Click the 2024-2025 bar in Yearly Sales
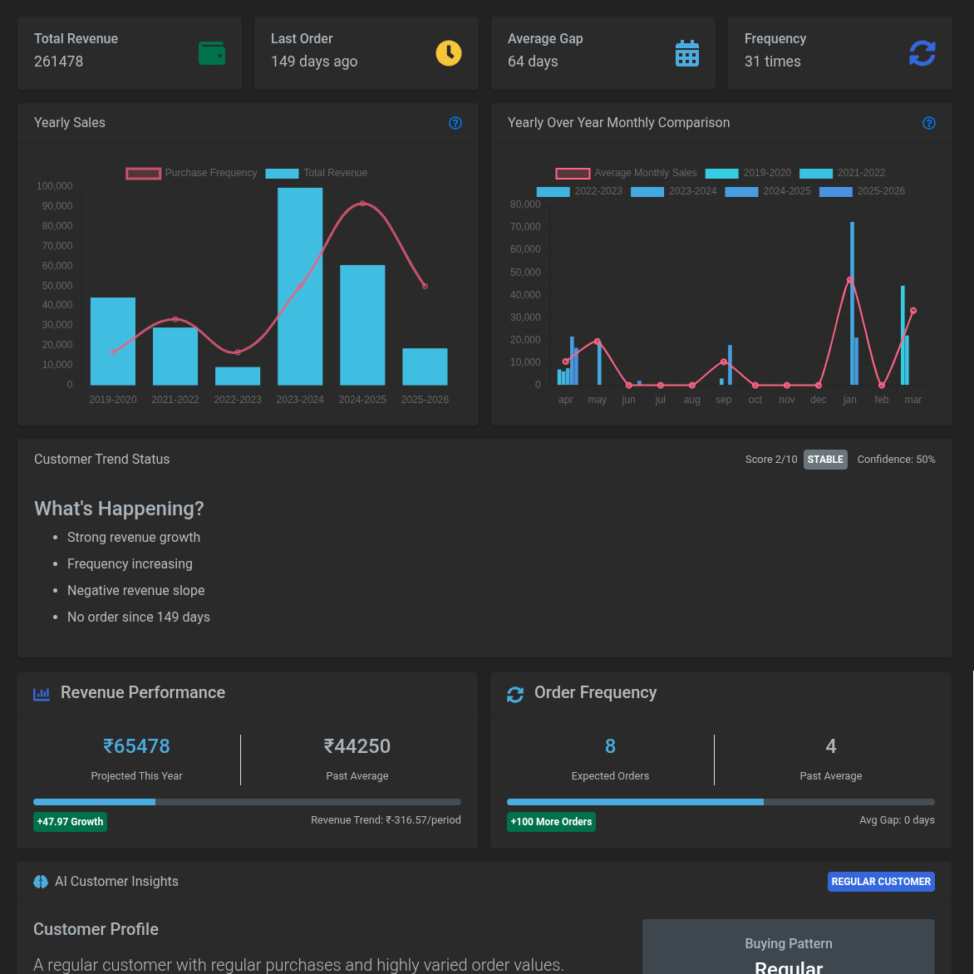This screenshot has height=974, width=974. coord(363,325)
